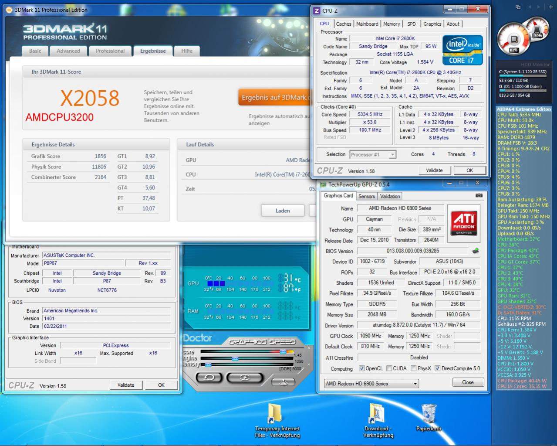Click Validate in the upper CPU-Z window
This screenshot has height=446, width=557.
pos(434,170)
